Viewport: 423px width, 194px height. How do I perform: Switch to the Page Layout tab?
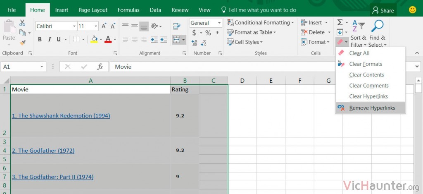point(93,10)
